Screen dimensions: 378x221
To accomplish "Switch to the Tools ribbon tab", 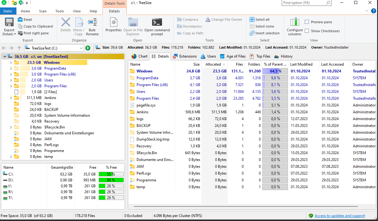I will pos(60,11).
